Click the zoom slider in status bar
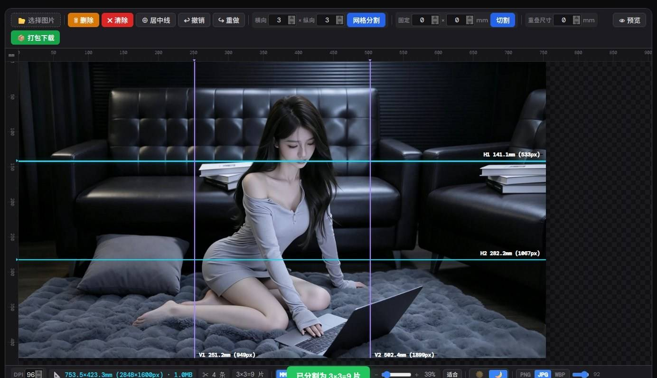Image resolution: width=657 pixels, height=378 pixels. coord(396,375)
